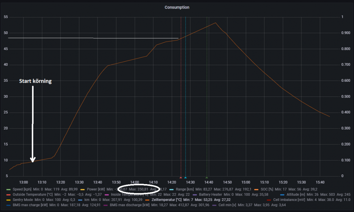The image size is (354, 212).
Task: Open the Consumption panel title menu
Action: [177, 7]
